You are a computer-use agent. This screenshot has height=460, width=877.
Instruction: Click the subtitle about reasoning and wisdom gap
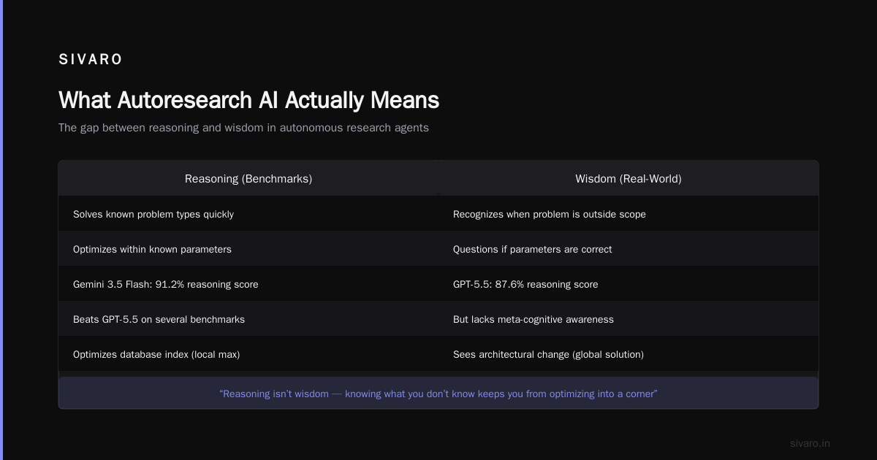pyautogui.click(x=243, y=128)
